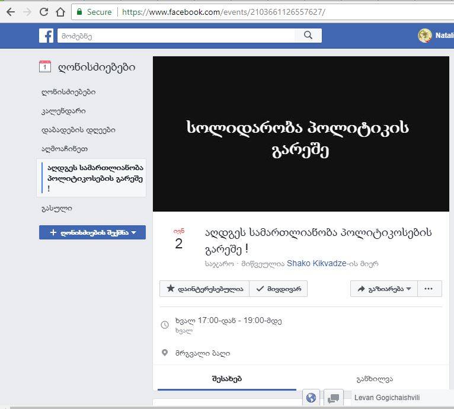This screenshot has height=409, width=454.
Task: Click the event title აღდგეს სამართლიანობა
Action: (318, 241)
